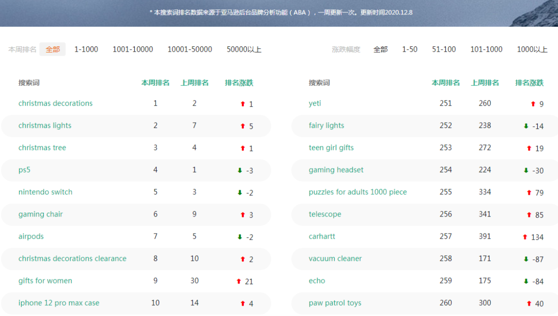The width and height of the screenshot is (558, 316).
Task: Filter weekly rank by 1001-10000
Action: coord(133,49)
